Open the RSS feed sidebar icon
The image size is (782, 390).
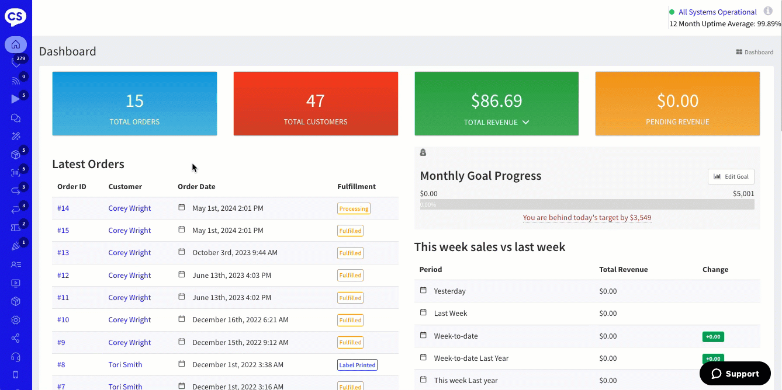pyautogui.click(x=16, y=81)
